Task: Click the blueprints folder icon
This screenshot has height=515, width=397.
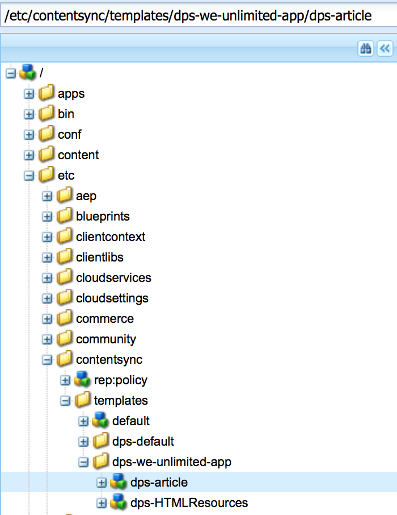Action: pyautogui.click(x=64, y=215)
